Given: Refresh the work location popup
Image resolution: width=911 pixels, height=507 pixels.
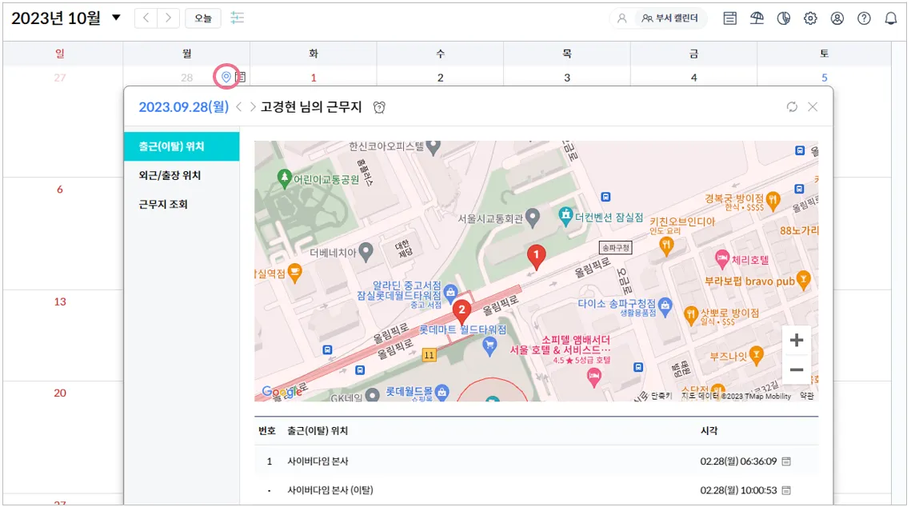Looking at the screenshot, I should point(792,107).
